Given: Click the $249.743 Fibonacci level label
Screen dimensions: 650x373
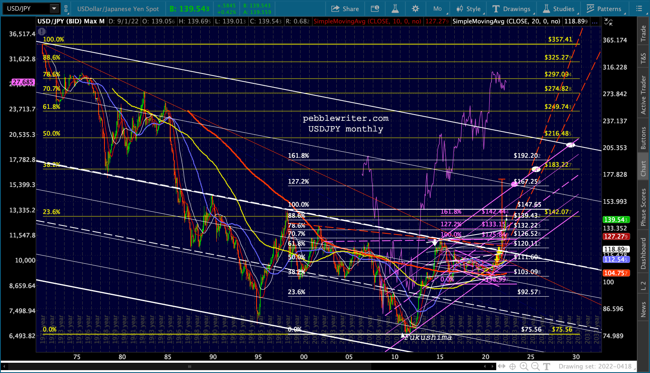Looking at the screenshot, I should (558, 107).
